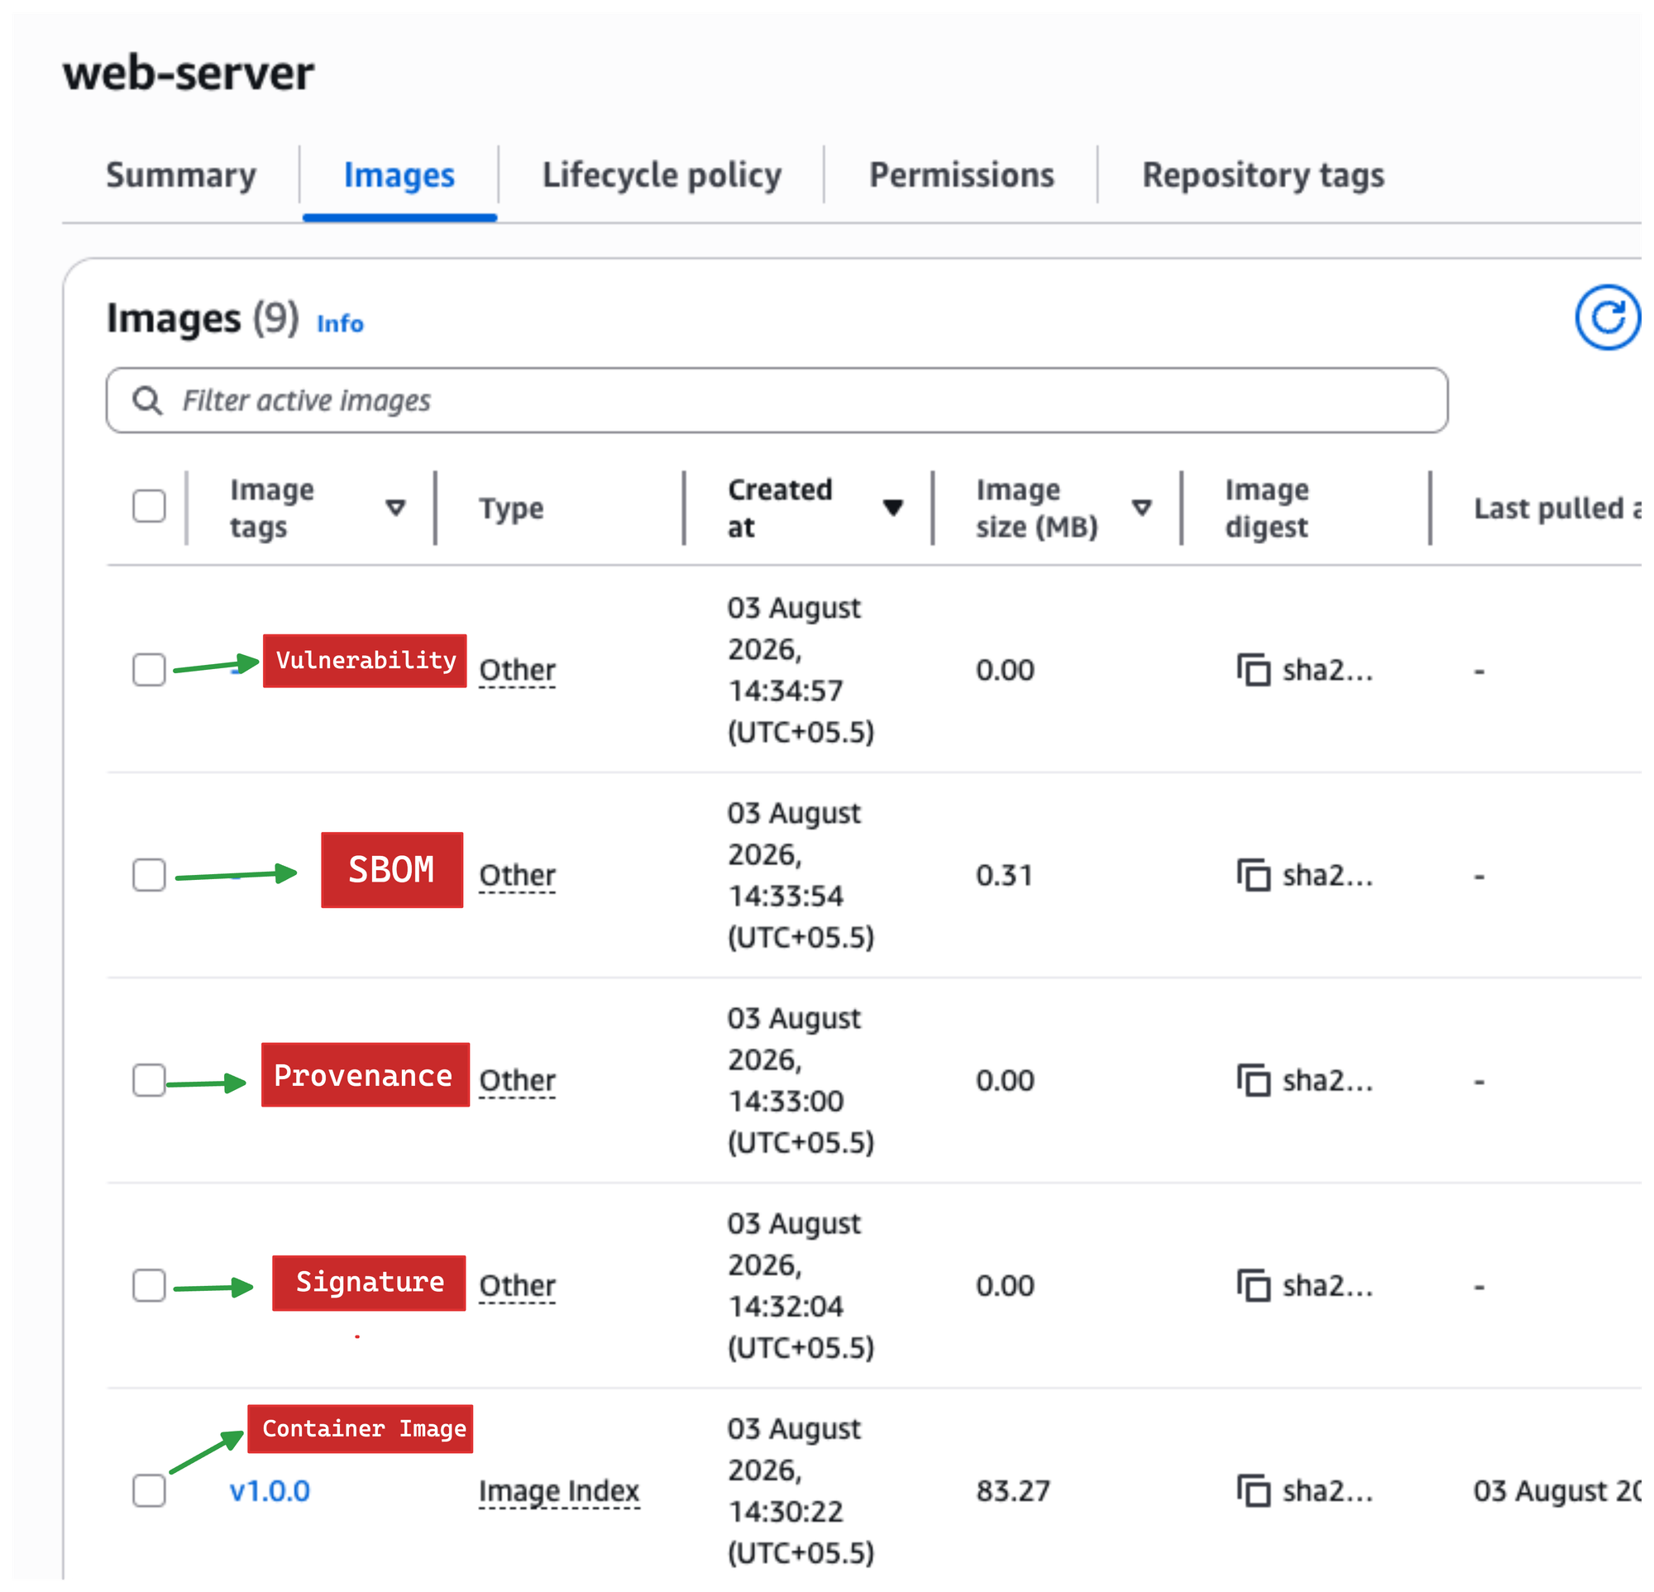1654x1592 pixels.
Task: Open the Permissions tab
Action: [x=961, y=175]
